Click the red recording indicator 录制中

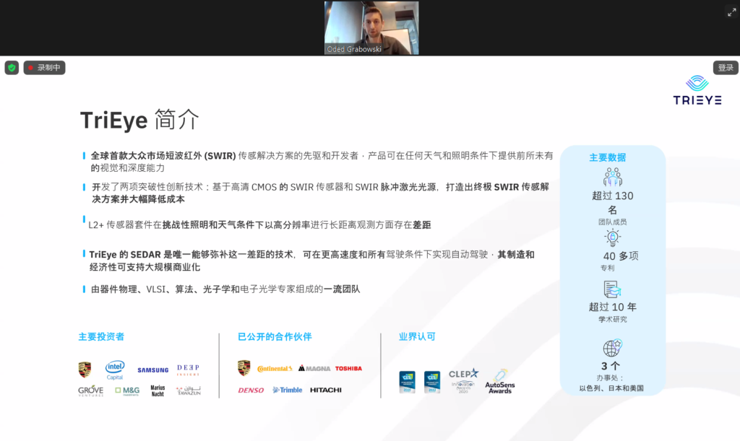44,68
